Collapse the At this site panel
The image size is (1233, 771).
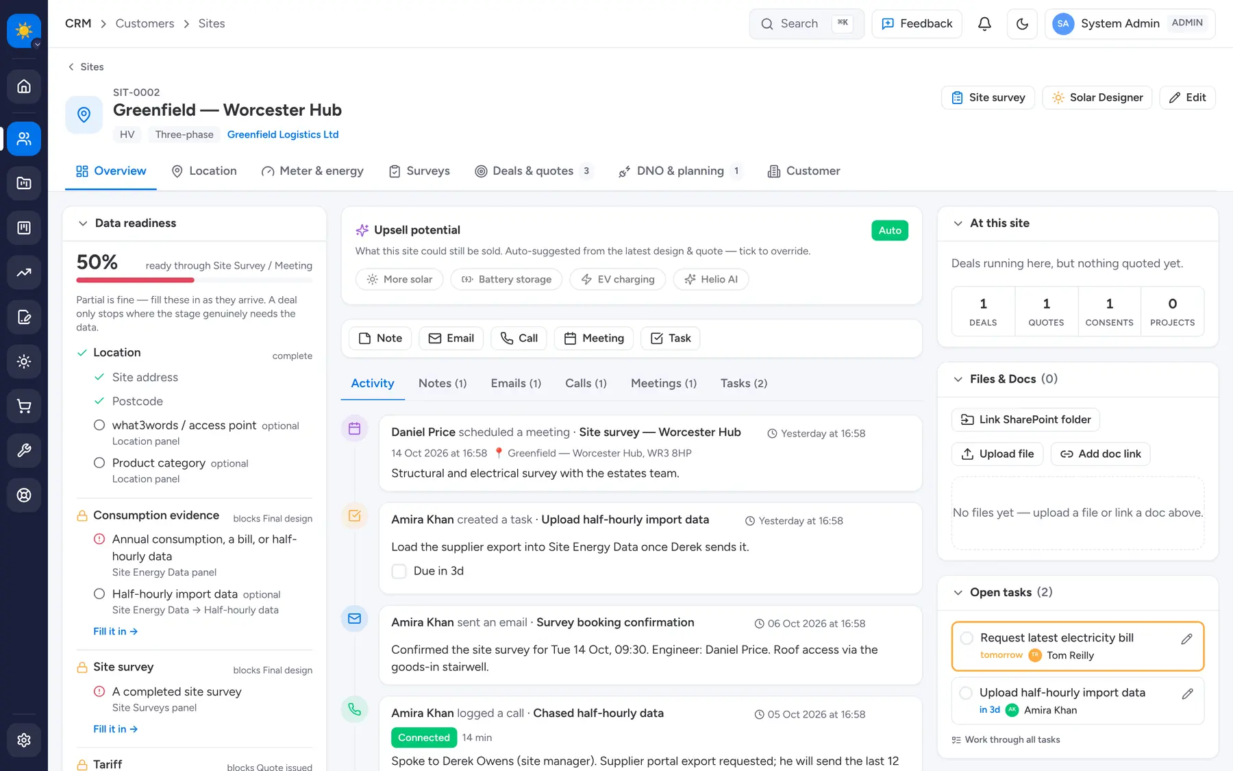(x=958, y=223)
